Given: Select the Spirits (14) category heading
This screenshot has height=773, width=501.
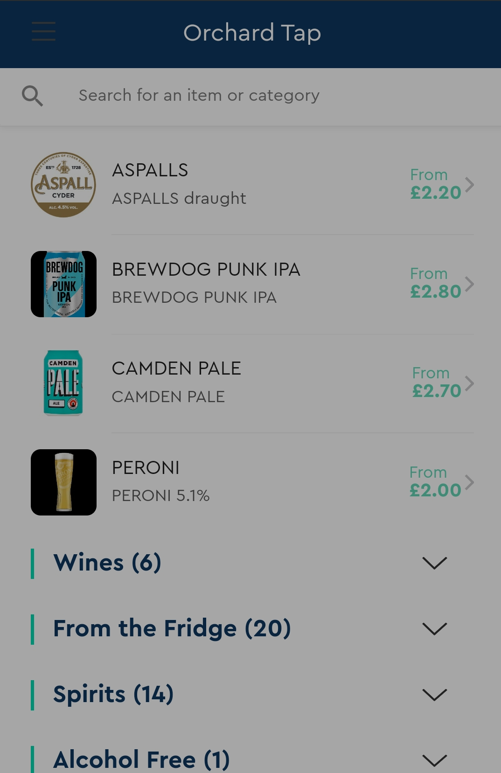Looking at the screenshot, I should tap(114, 694).
